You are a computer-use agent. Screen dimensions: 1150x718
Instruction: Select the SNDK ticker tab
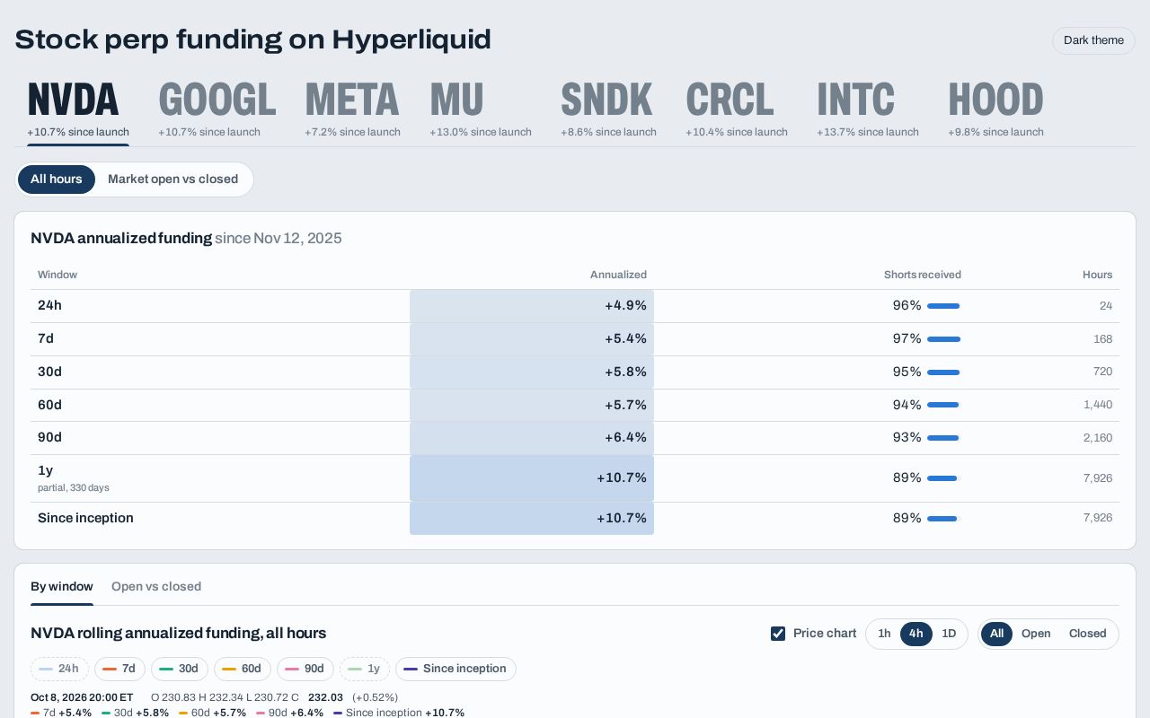click(x=608, y=109)
